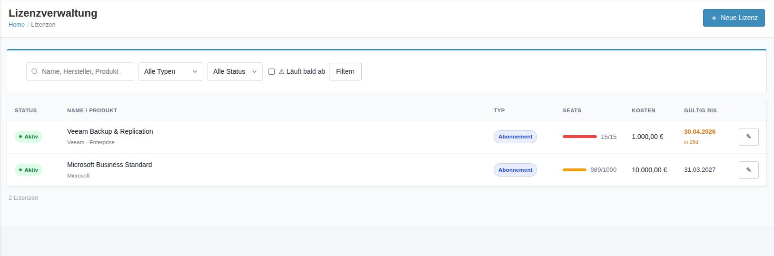Select the Veeam Backup & Replication entry
Viewport: 774px width, 256px height.
point(110,131)
